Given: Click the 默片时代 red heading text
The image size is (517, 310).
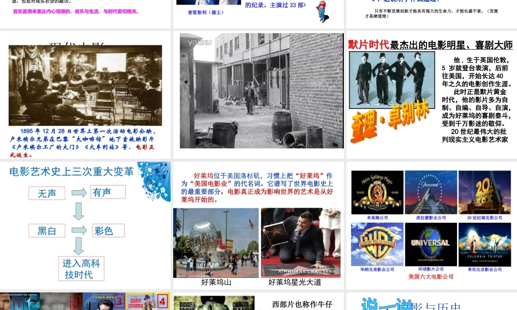Looking at the screenshot, I should coord(369,45).
